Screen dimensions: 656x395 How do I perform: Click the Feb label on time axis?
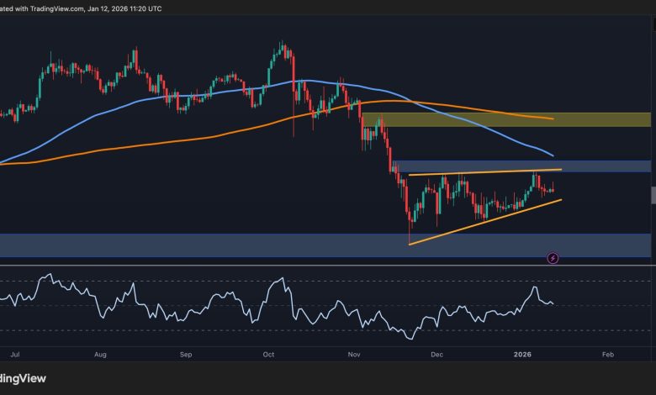click(607, 355)
